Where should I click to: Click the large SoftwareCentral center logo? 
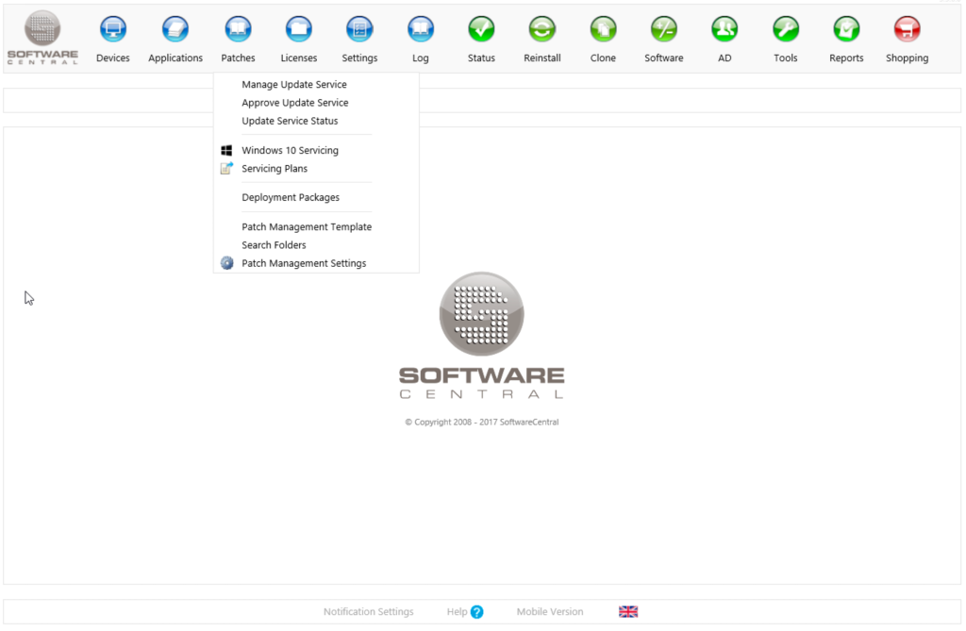point(482,336)
